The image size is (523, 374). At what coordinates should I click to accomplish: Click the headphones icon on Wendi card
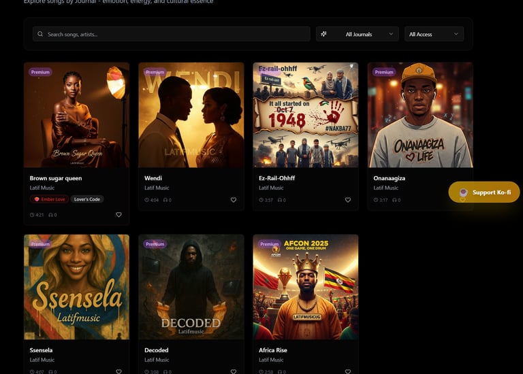tap(165, 200)
